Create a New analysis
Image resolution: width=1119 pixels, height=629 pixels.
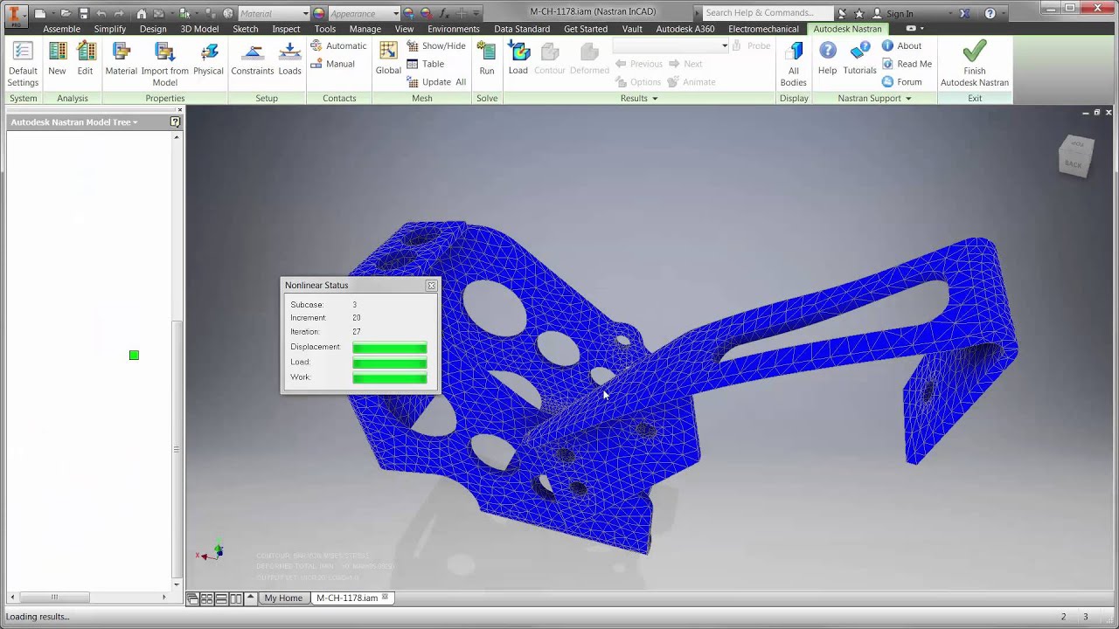tap(57, 59)
